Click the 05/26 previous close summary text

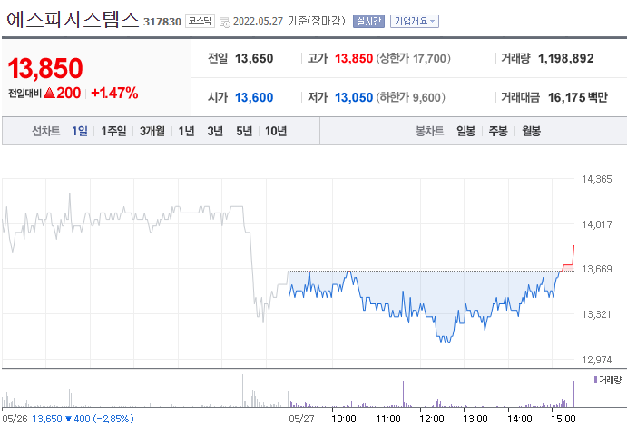67,419
